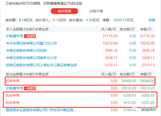Screen dimensions: 161x116
Task: Click the buy amount 3940.18
Action: coord(111,50)
